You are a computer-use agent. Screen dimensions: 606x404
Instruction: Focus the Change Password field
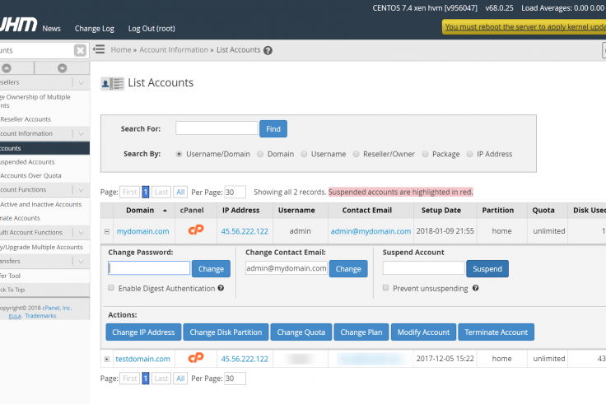149,268
